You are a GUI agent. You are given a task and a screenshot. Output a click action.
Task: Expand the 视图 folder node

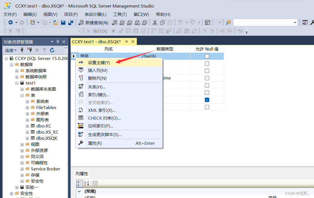point(22,144)
